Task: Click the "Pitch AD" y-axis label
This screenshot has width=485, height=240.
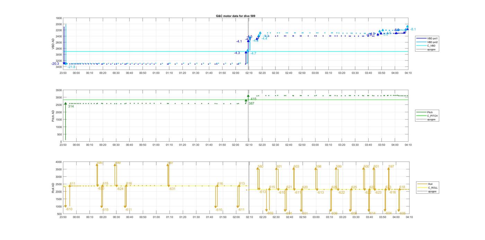Action: click(x=53, y=116)
